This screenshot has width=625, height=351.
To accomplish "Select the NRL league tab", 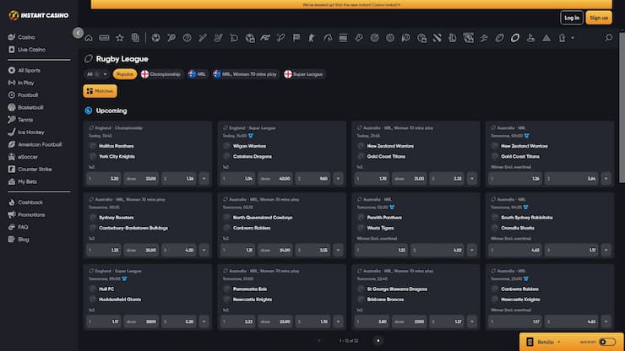I will [197, 74].
